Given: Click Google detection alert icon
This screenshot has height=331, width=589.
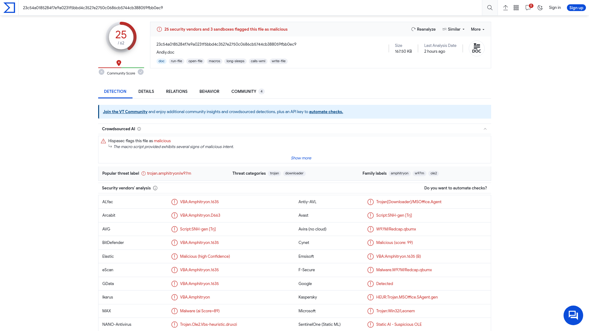Looking at the screenshot, I should pyautogui.click(x=371, y=284).
